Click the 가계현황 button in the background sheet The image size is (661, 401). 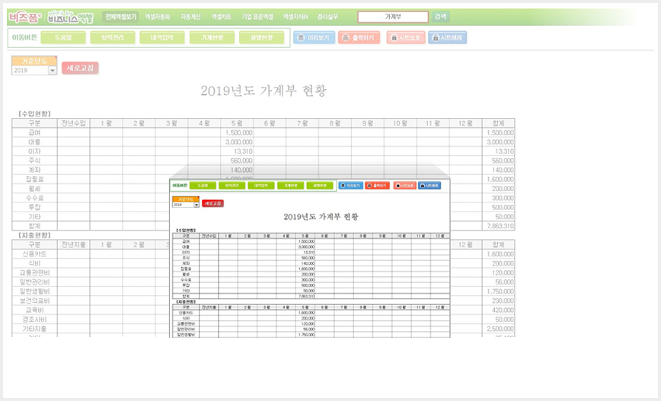coord(212,37)
